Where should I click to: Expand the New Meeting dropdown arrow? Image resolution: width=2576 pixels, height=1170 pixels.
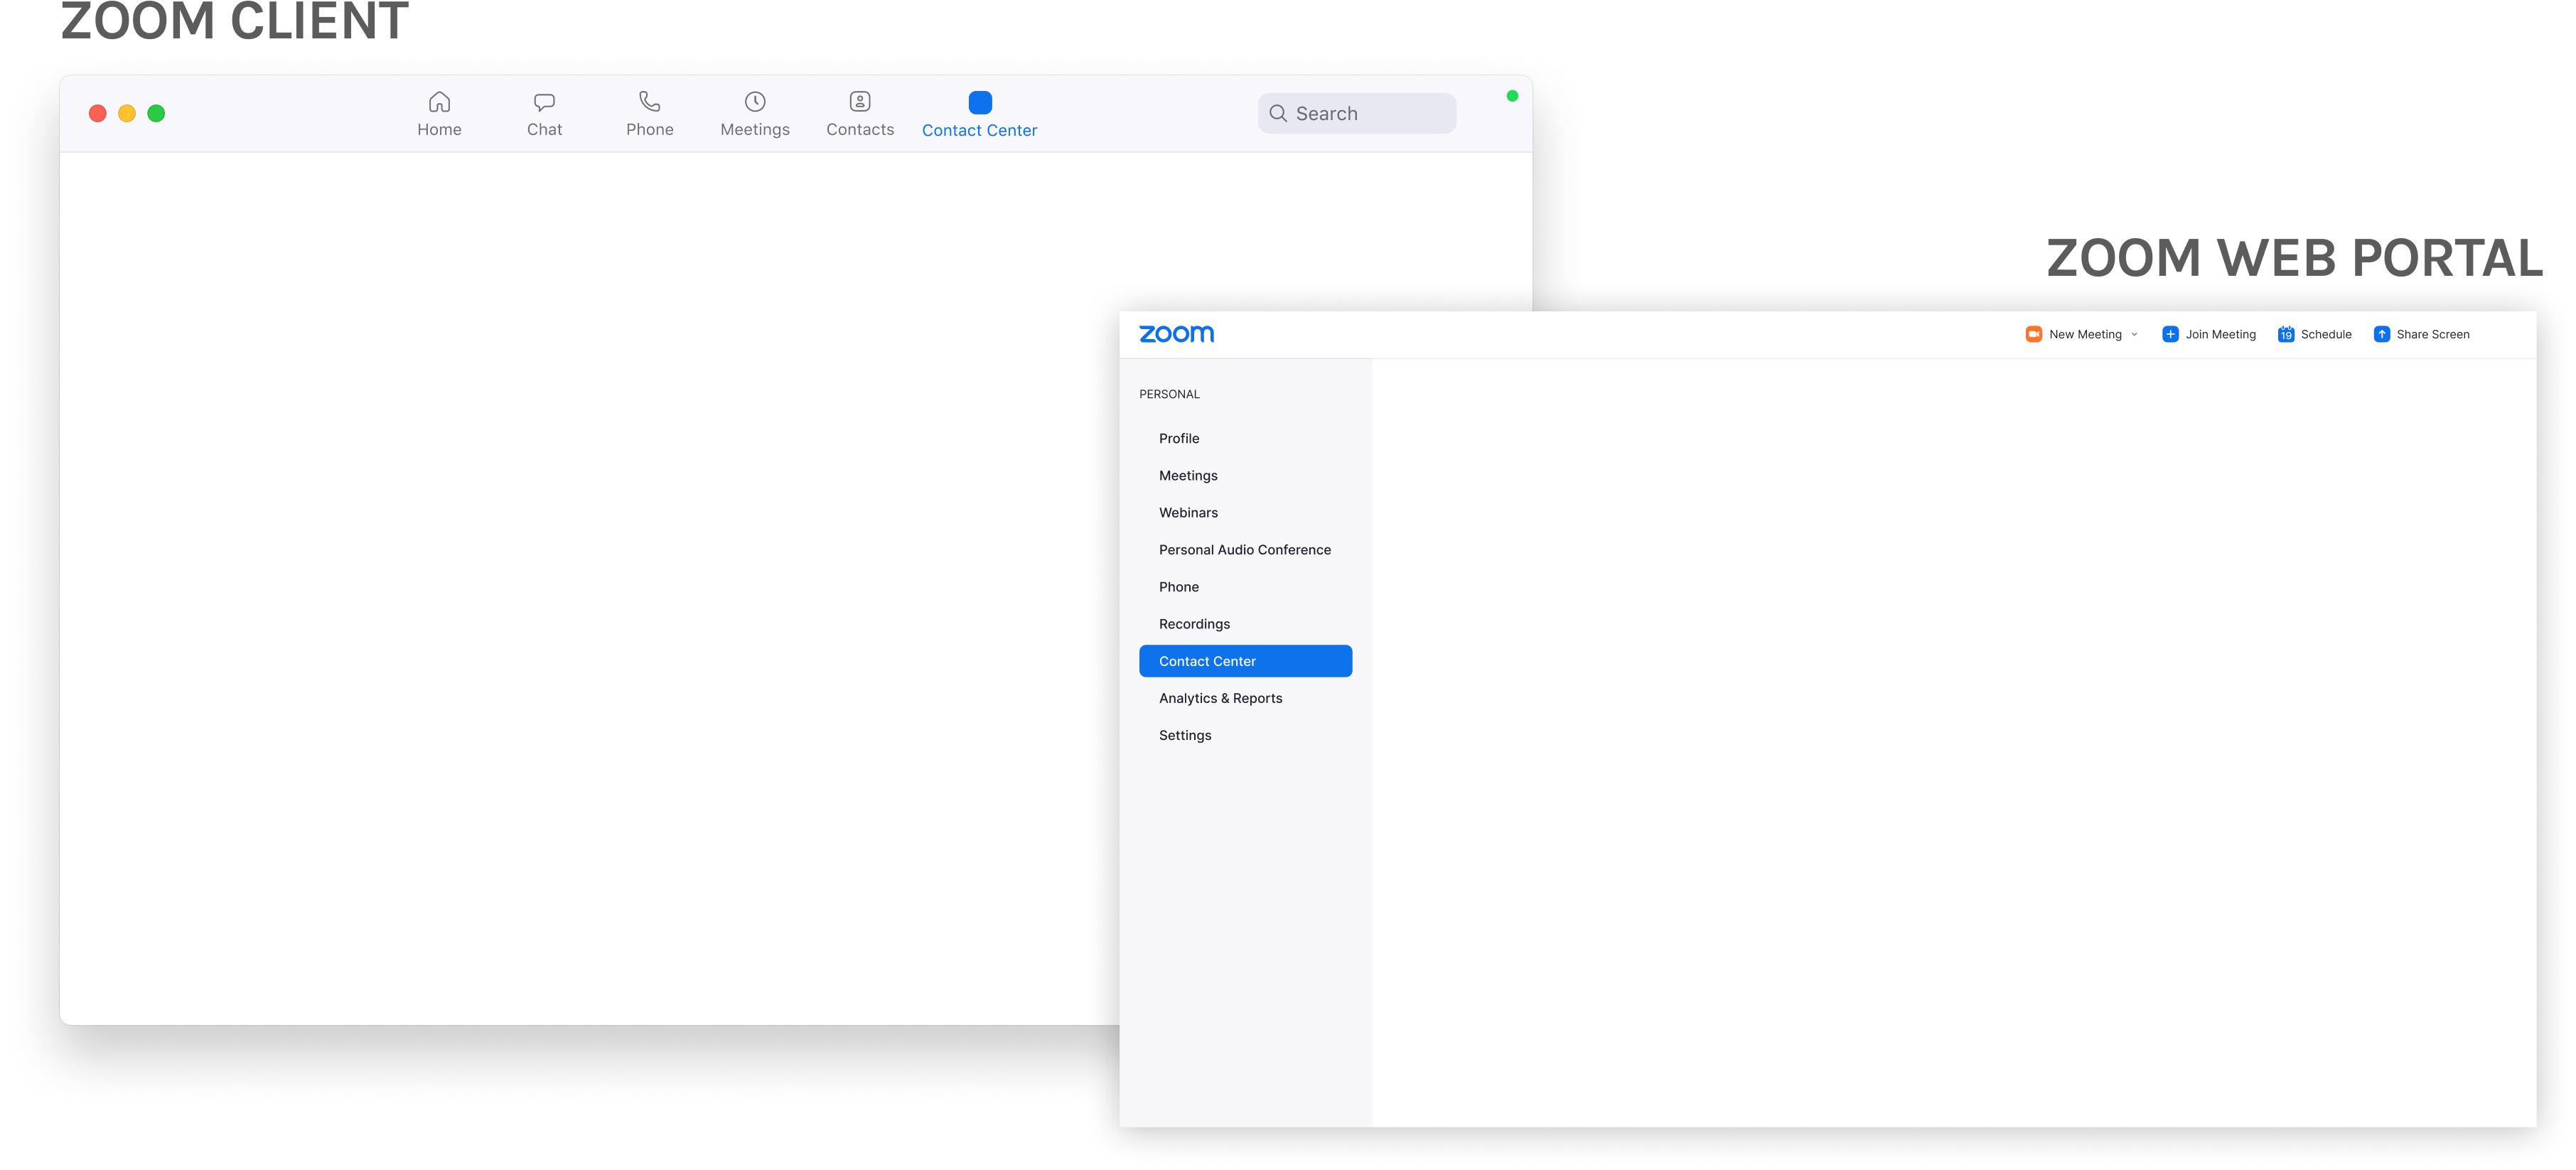2134,334
